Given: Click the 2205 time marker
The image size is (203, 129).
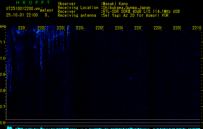Looking at the screenshot, I should pyautogui.click(x=99, y=28).
